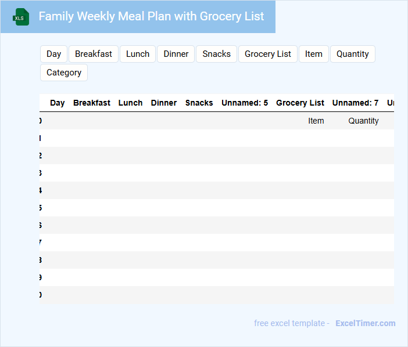The image size is (408, 347).
Task: Click the Lunch column header
Action: (x=131, y=103)
